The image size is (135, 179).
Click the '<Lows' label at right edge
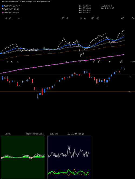click(x=133, y=61)
